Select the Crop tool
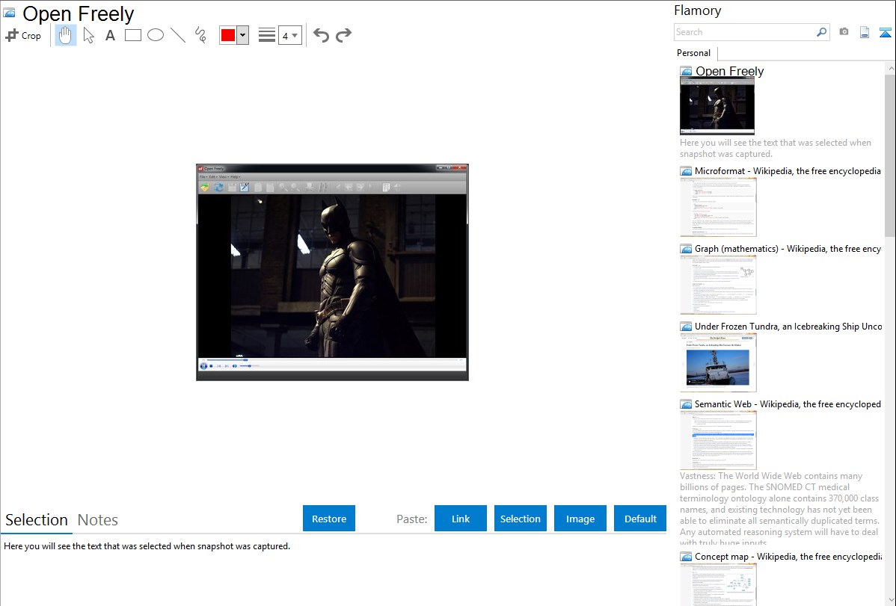This screenshot has height=606, width=896. point(23,35)
